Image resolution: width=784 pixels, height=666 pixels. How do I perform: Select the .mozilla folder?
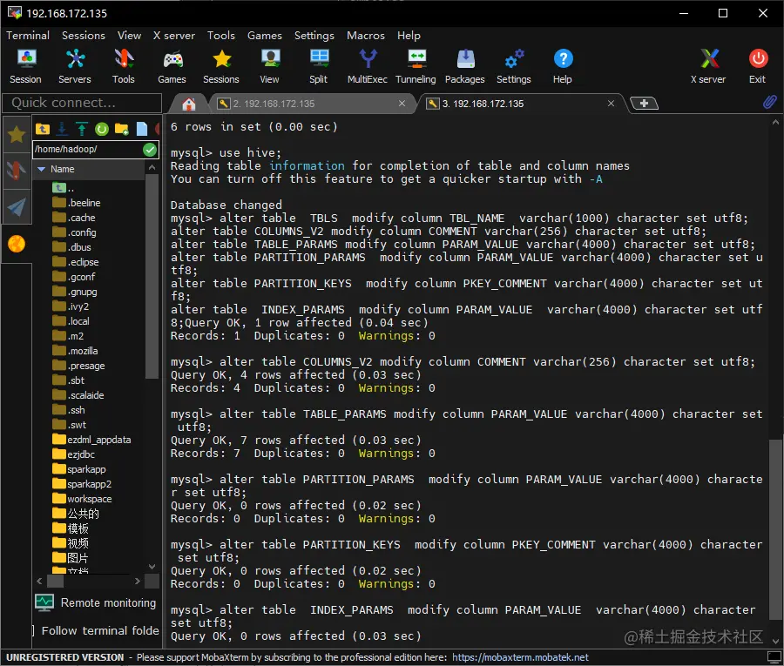pos(75,351)
